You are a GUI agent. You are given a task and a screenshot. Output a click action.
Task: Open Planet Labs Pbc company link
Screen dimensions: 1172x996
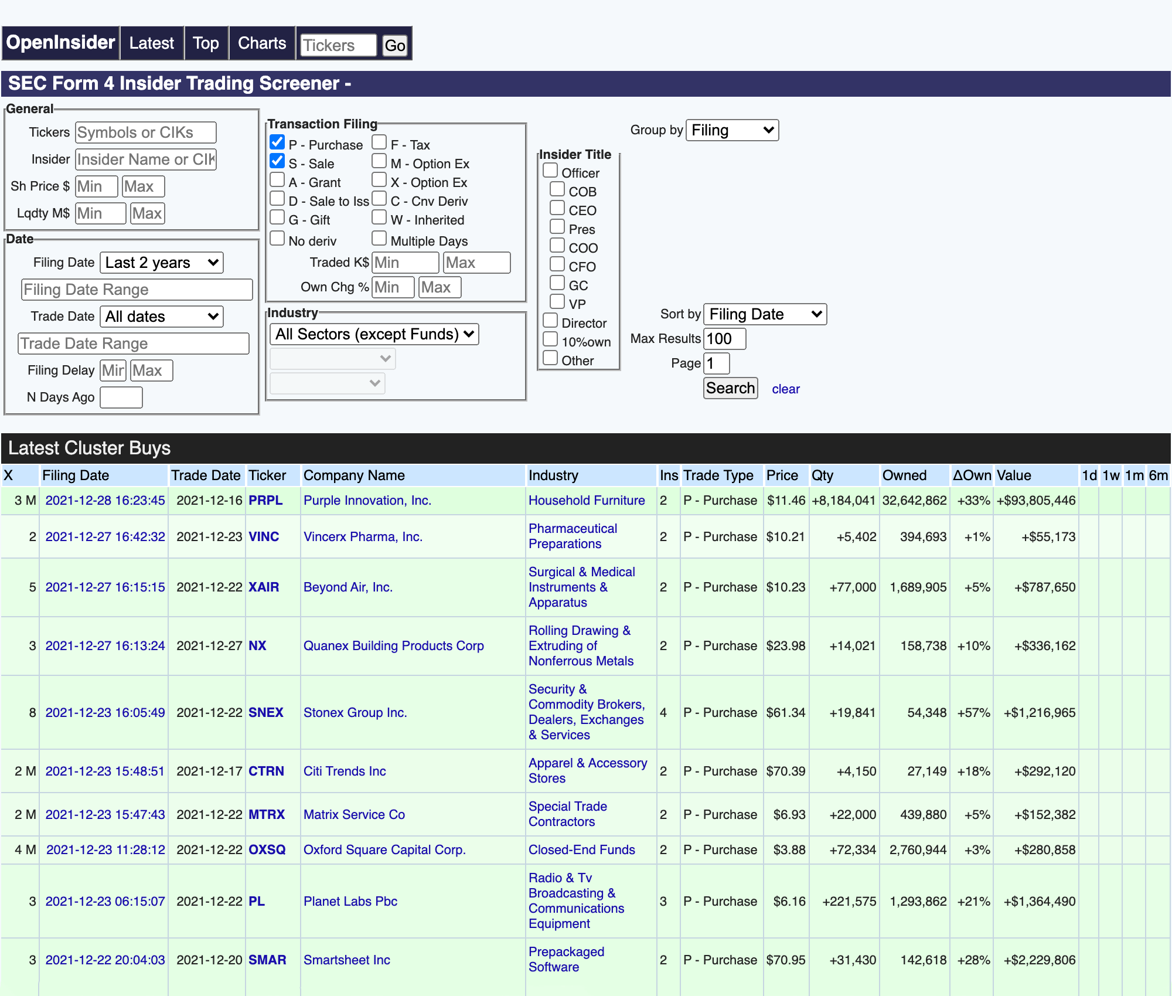(x=350, y=902)
